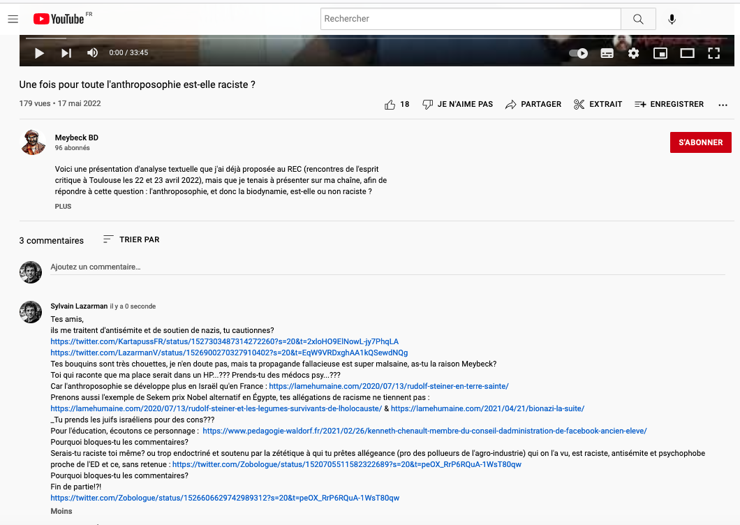Open player settings gear
The image size is (740, 525).
[633, 53]
